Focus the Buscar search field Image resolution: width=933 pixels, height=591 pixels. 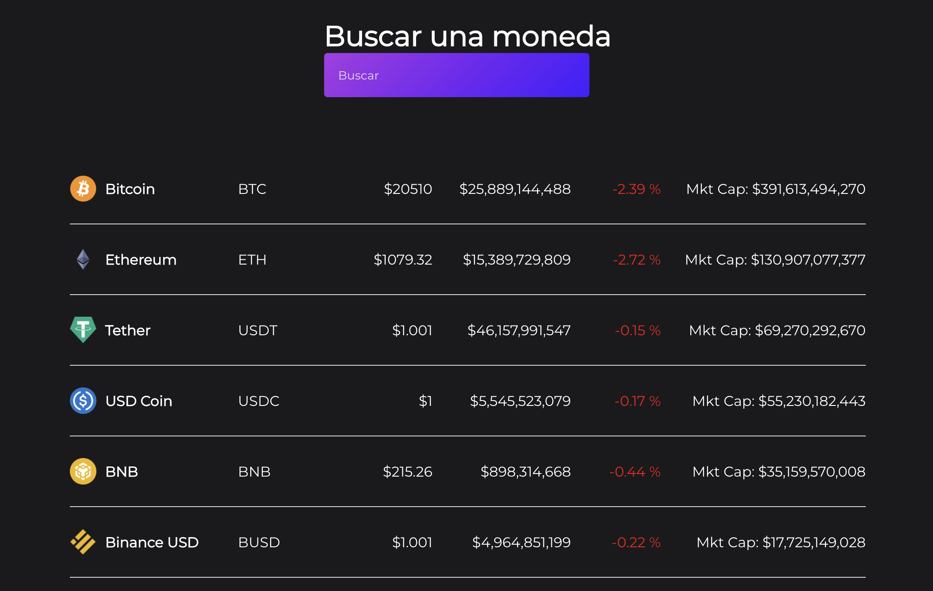(x=456, y=75)
